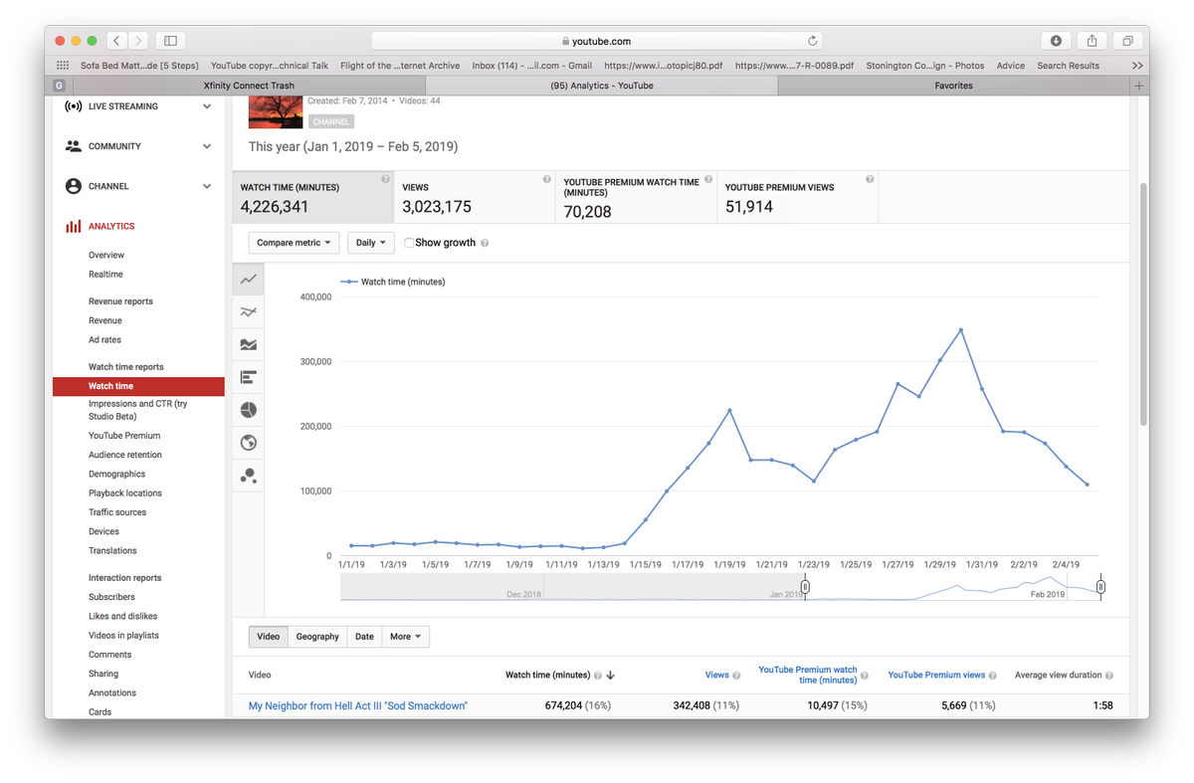Click help icon on YouTube Premium watch time card
This screenshot has height=783, width=1194.
click(707, 179)
